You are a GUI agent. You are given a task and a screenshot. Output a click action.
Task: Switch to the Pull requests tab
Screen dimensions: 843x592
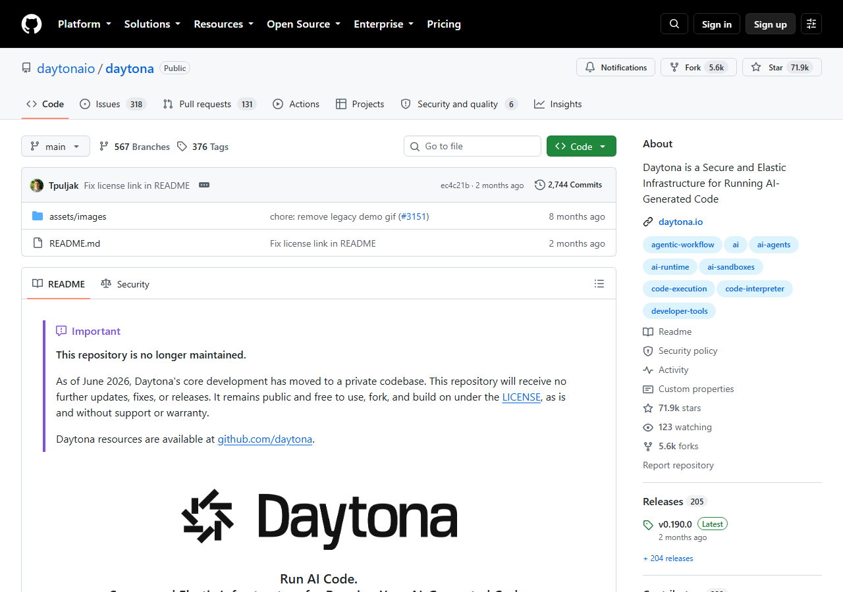coord(209,104)
